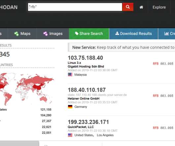
Task: Click "Added on 2019-11-22 03:38:08 GMT"
Action: (x=93, y=70)
